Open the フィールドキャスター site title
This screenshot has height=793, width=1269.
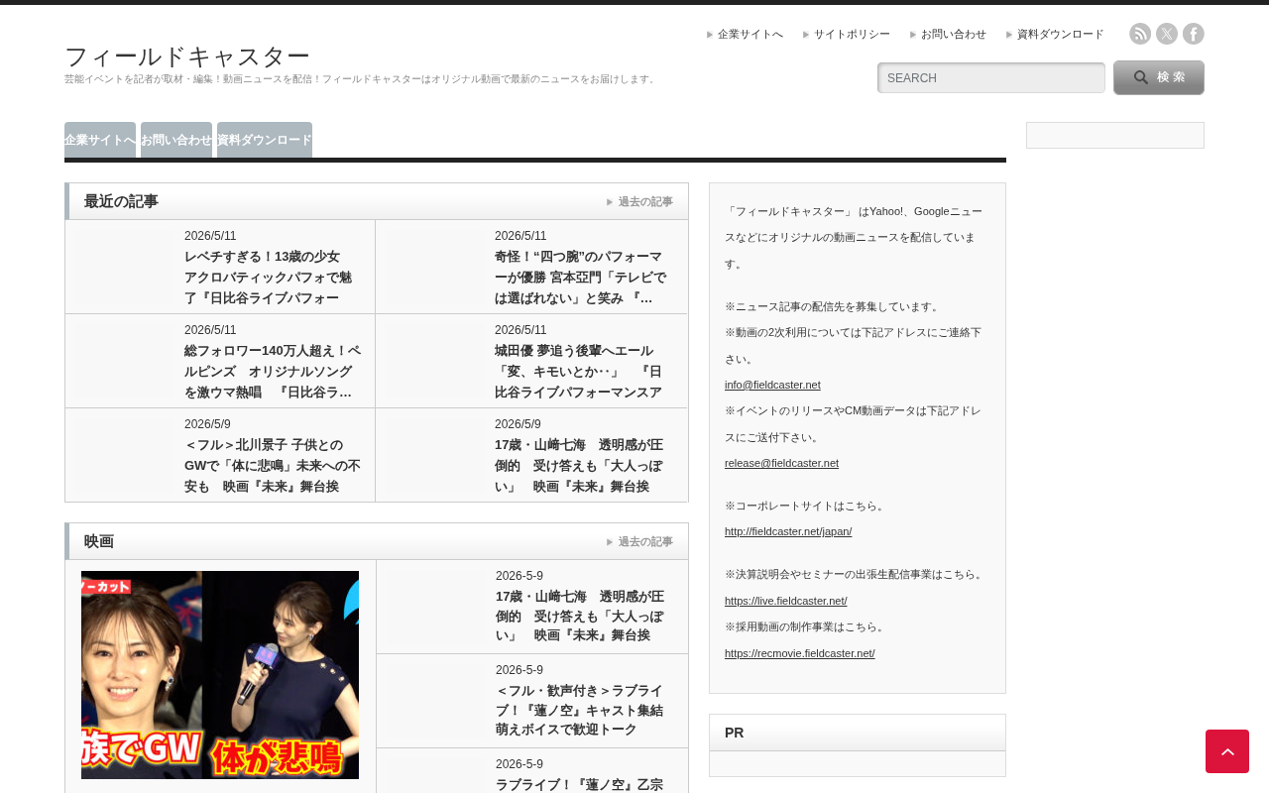click(x=187, y=57)
